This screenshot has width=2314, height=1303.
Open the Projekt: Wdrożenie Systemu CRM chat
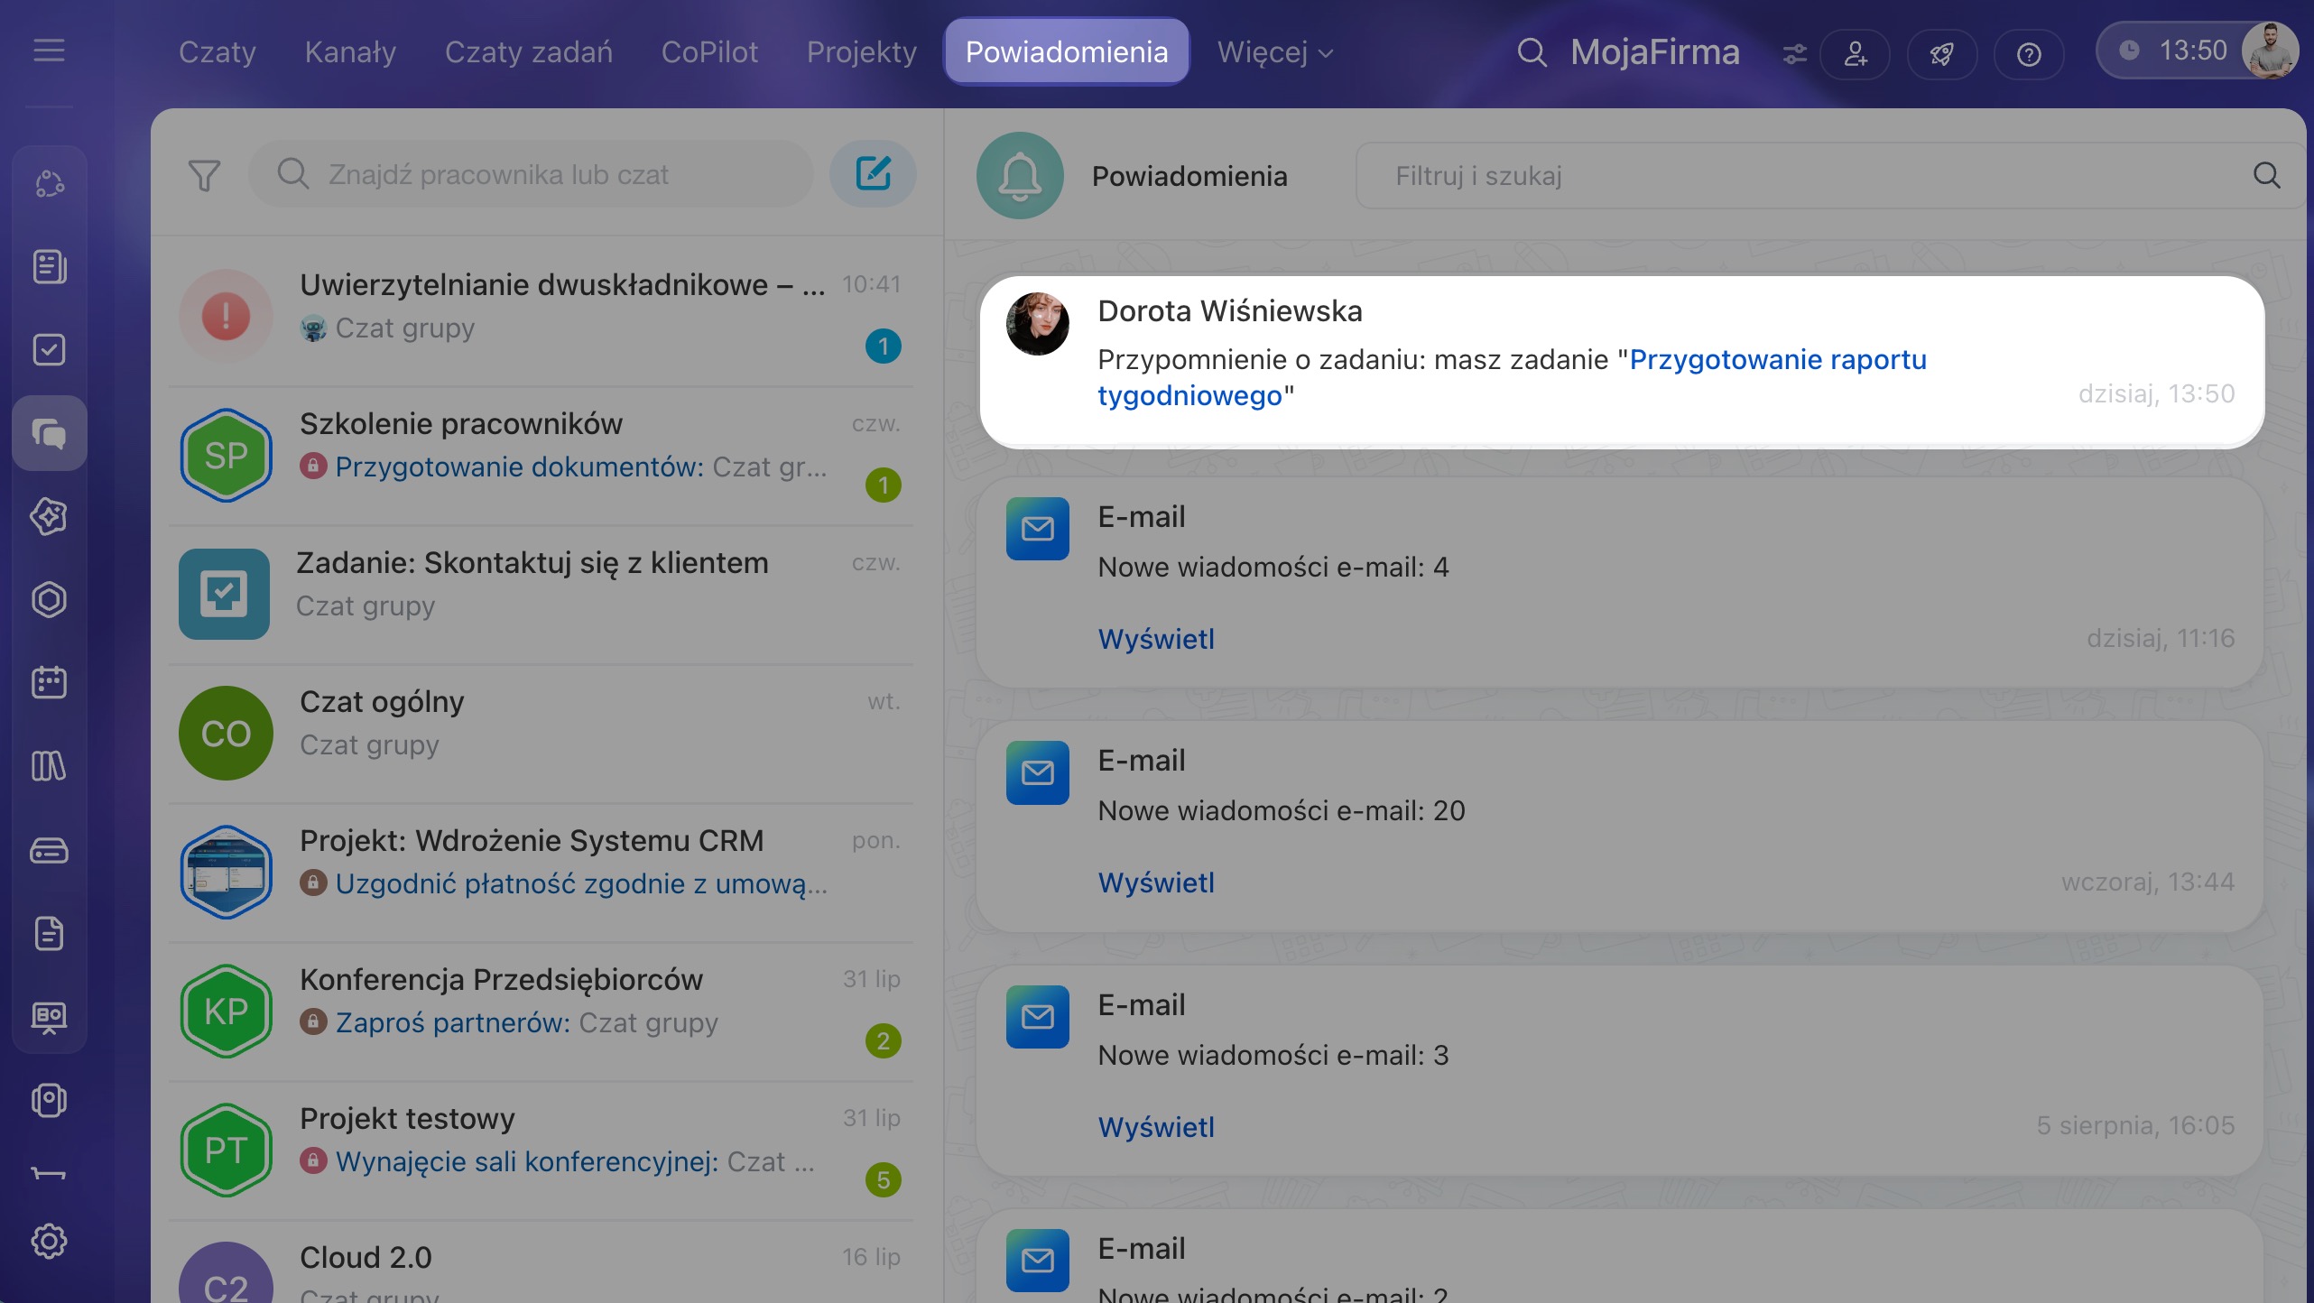pyautogui.click(x=541, y=871)
